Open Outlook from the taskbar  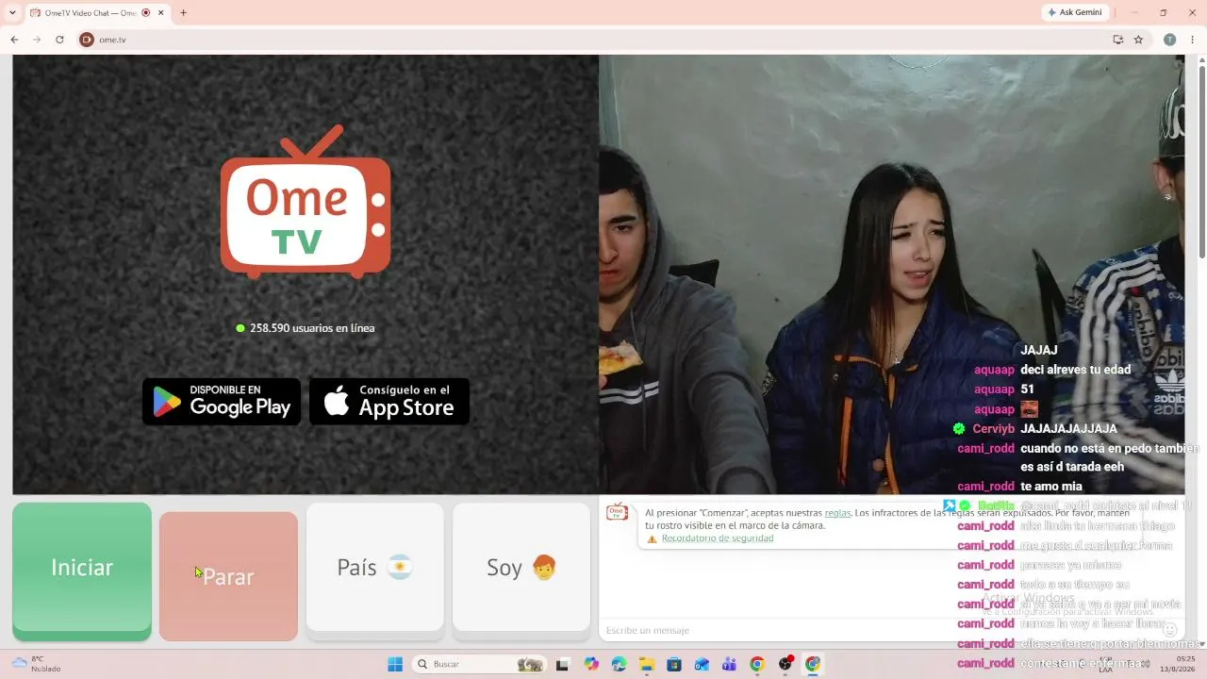tap(702, 664)
